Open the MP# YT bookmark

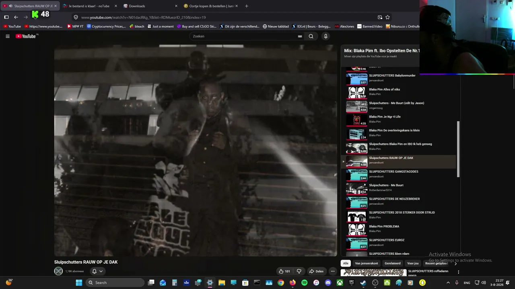pos(75,26)
